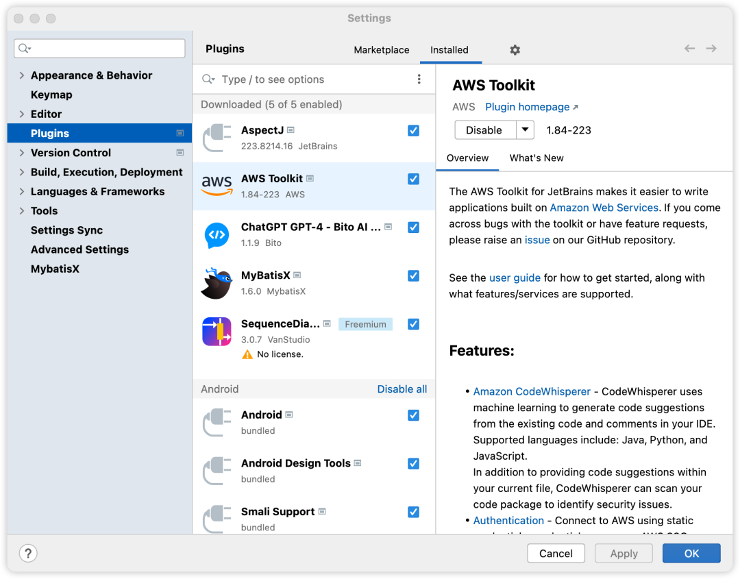
Task: Open the Overview tab
Action: [468, 158]
